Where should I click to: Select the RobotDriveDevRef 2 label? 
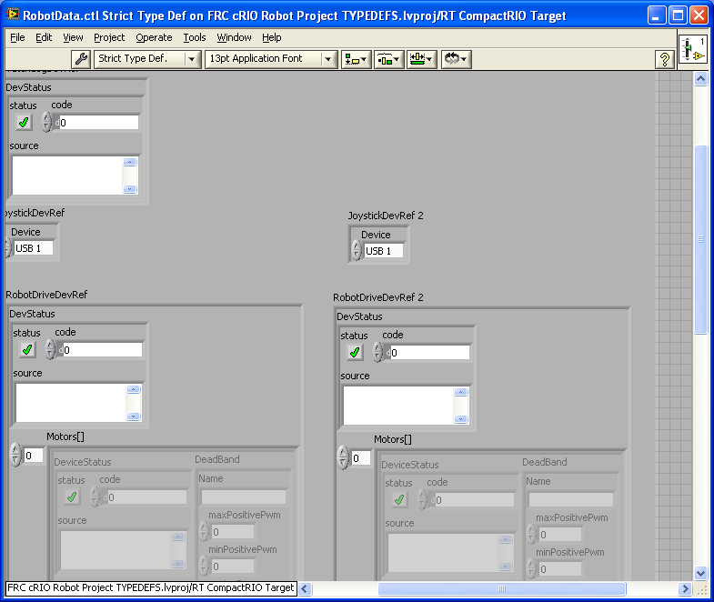[x=378, y=297]
